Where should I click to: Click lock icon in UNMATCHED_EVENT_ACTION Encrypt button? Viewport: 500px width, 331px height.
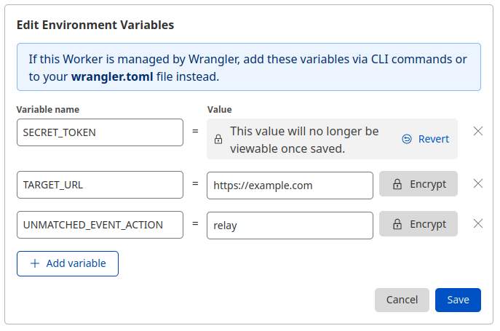click(397, 224)
